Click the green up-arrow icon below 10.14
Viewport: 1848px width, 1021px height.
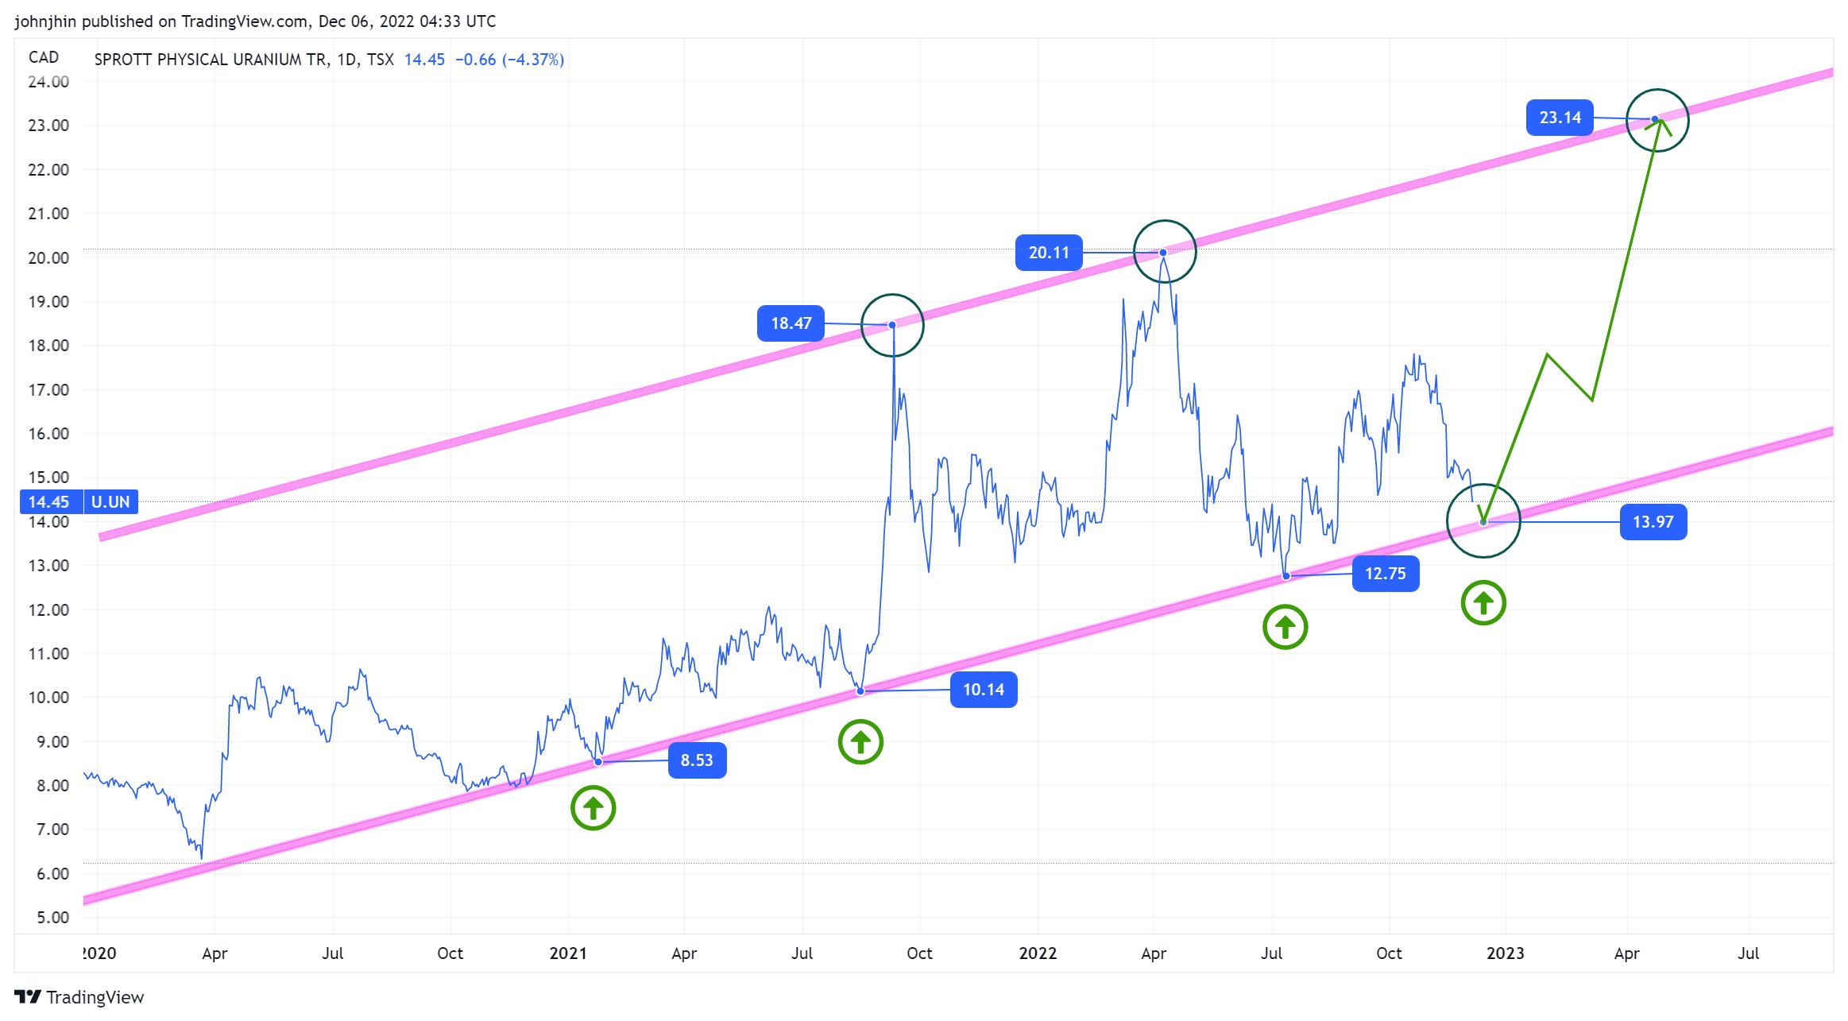(860, 742)
